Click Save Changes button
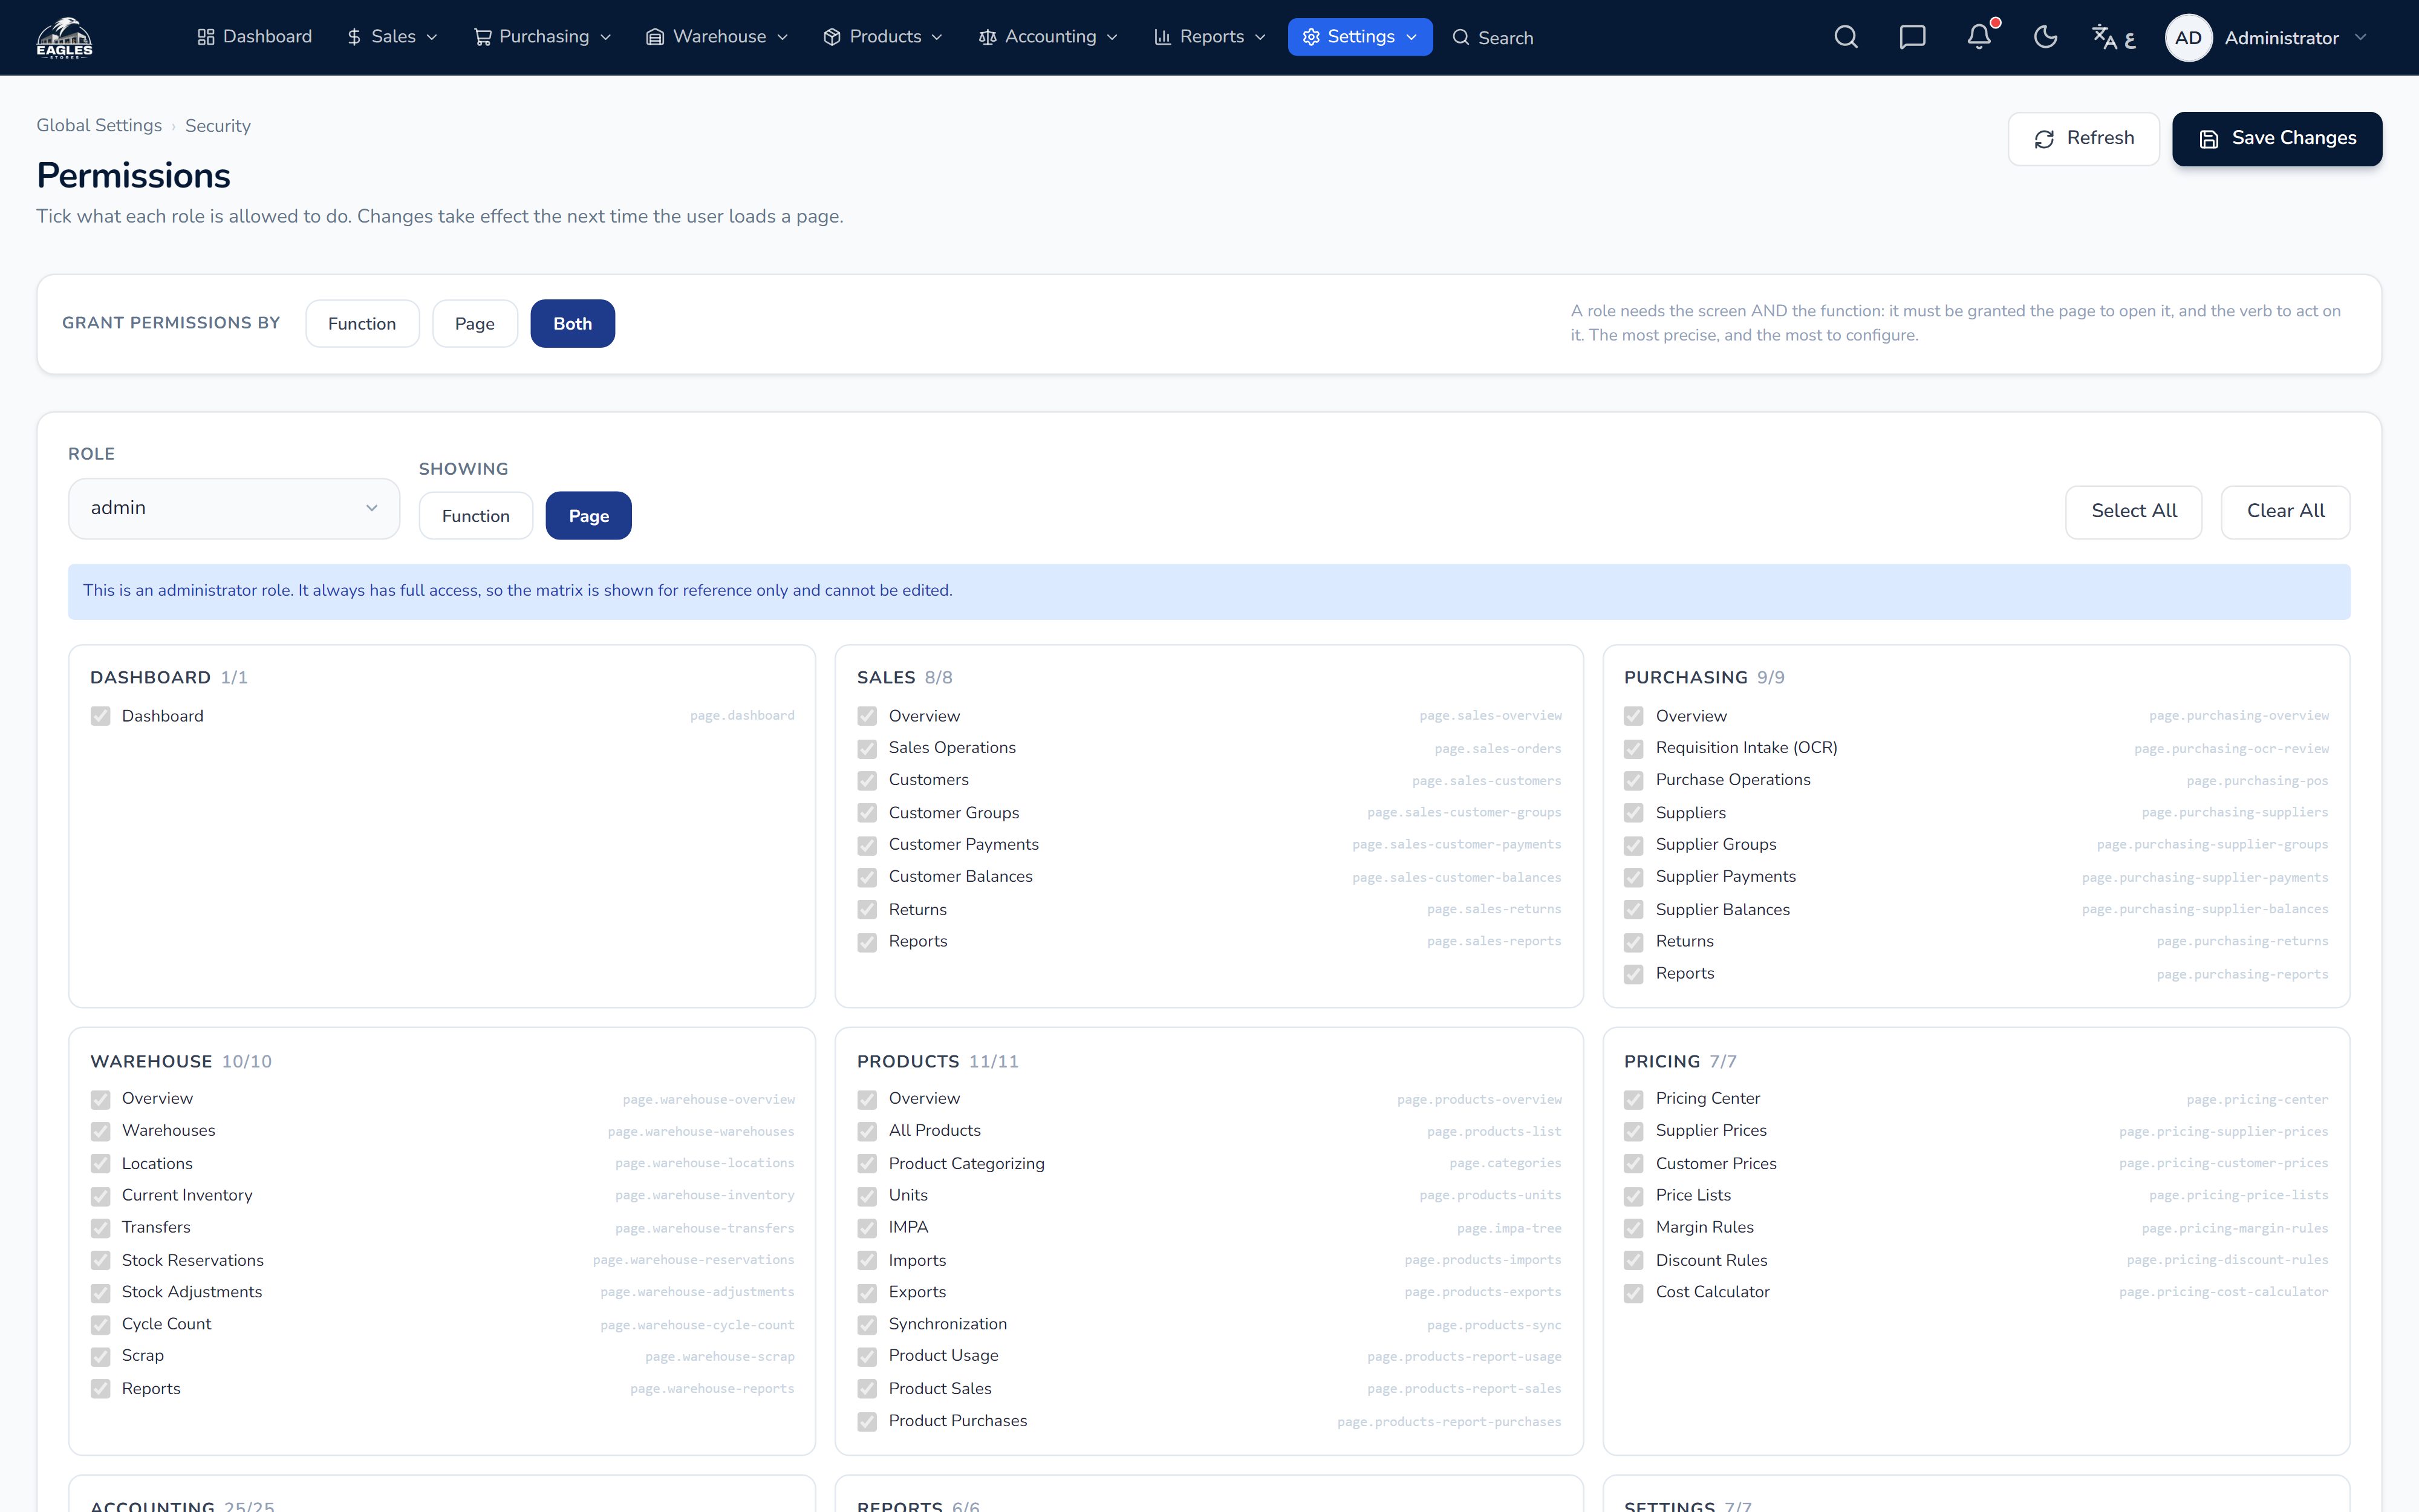This screenshot has height=1512, width=2419. click(x=2277, y=139)
